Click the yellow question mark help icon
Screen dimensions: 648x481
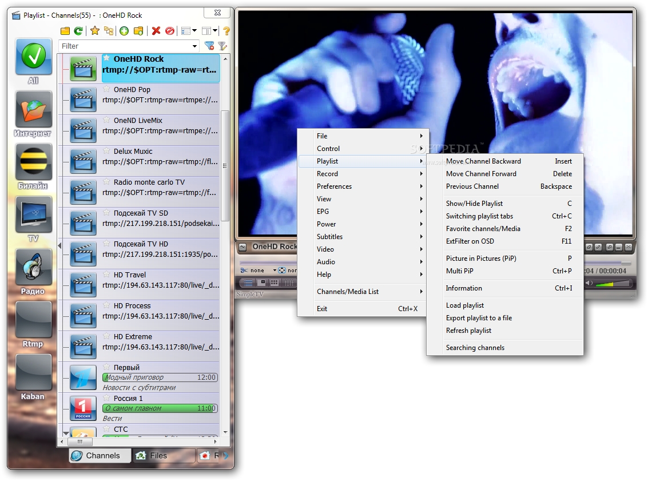click(226, 31)
